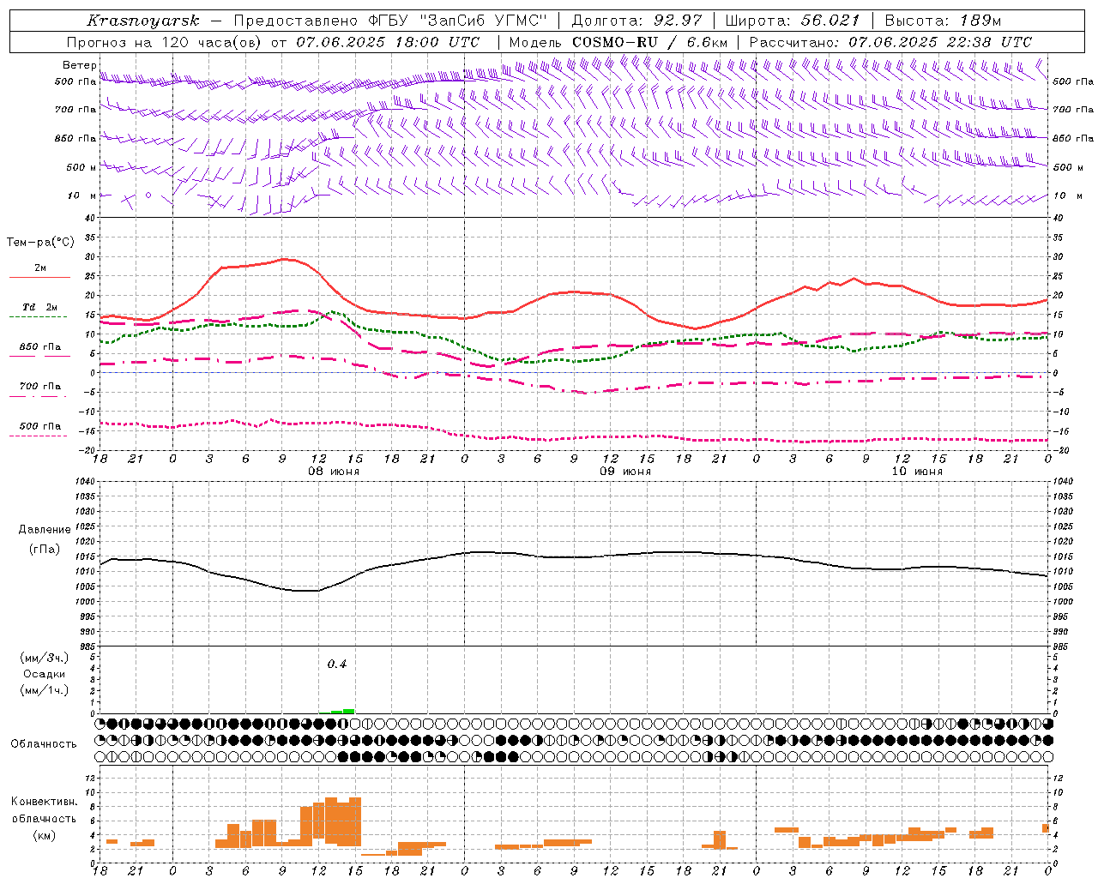
Task: Select the forecast start text 07.06.2025 18:00 UTC
Action: [388, 42]
